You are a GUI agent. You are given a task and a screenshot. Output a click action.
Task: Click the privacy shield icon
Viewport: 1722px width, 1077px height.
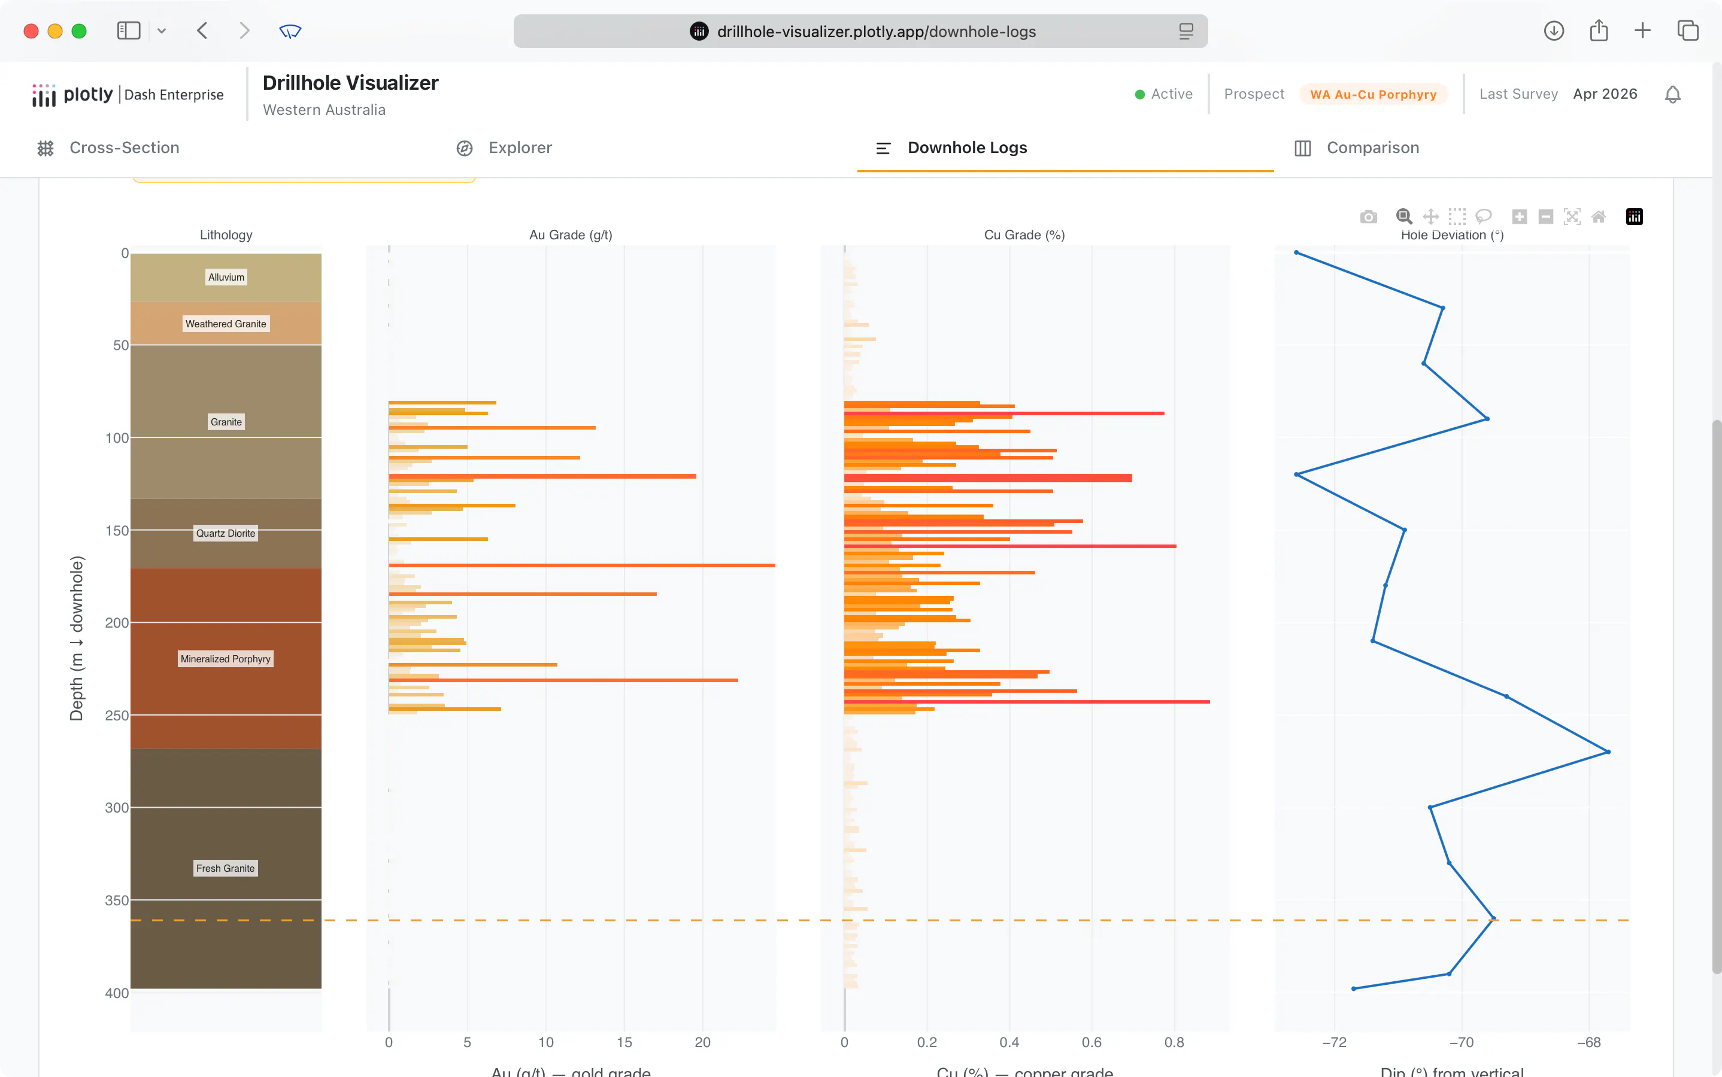[x=290, y=31]
